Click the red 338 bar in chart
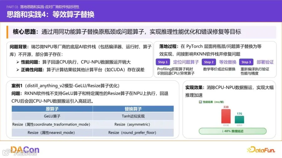282x158 pixels. click(x=226, y=116)
